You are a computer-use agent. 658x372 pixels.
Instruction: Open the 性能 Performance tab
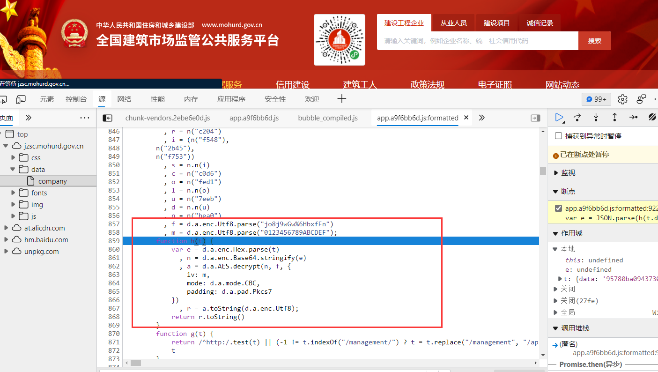[x=158, y=99]
